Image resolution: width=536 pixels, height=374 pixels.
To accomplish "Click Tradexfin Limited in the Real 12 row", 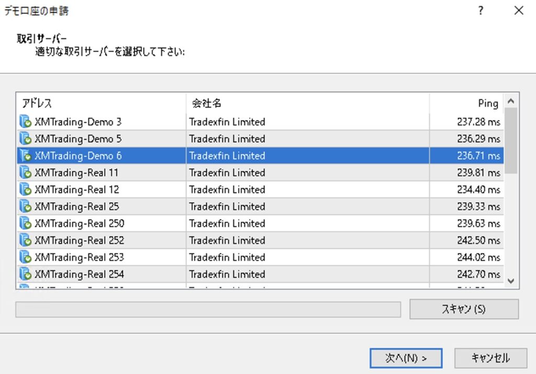I will (227, 189).
